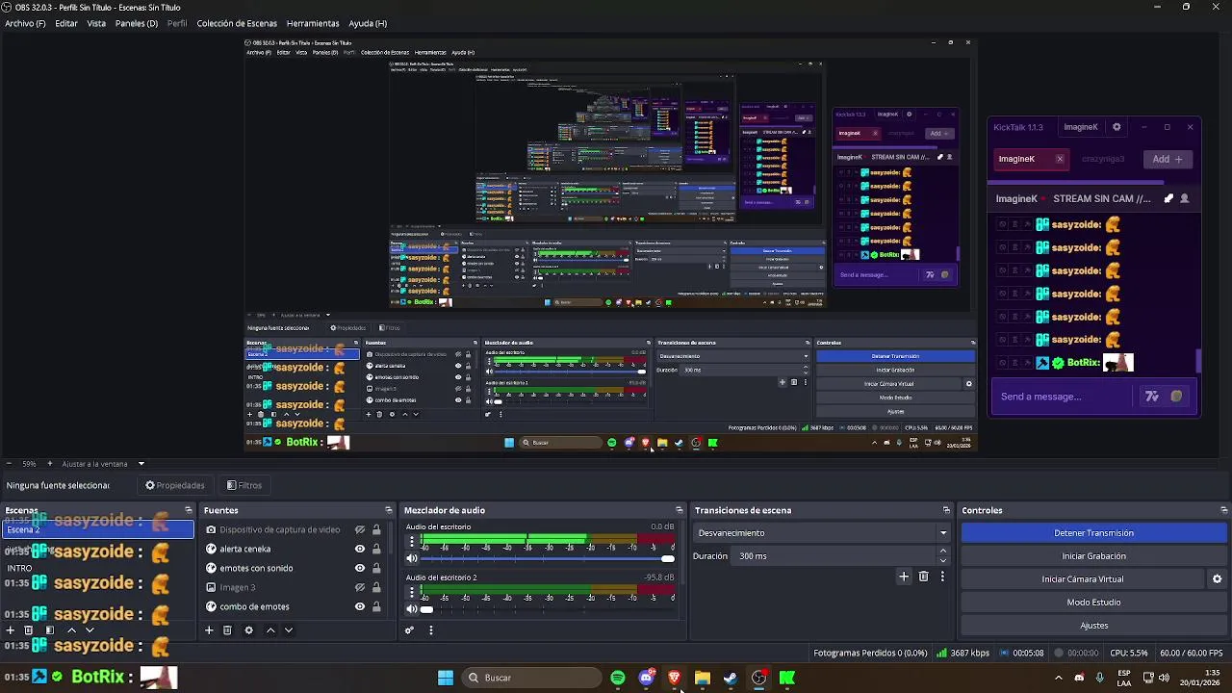Toggle lock on combo de emotes source

376,606
